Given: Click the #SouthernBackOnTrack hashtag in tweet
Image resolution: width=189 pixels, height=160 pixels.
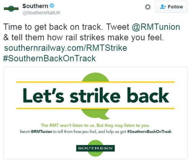Looking at the screenshot, I should pyautogui.click(x=49, y=58).
